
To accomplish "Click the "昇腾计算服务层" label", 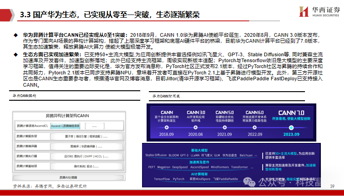I will click(27, 136).
